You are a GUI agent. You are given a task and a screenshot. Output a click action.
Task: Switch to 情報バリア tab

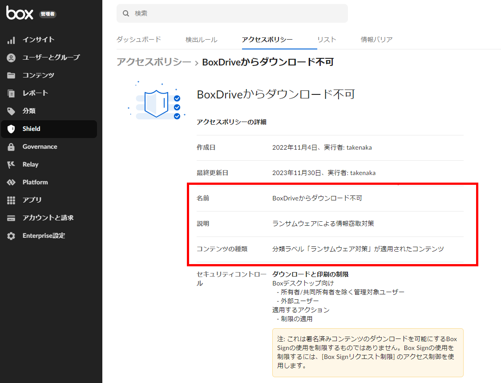tap(376, 40)
